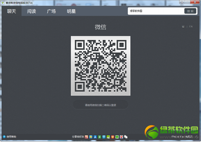Image resolution: width=201 pixels, height=143 pixels.
Task: Select the 明星 tab
Action: 71,11
